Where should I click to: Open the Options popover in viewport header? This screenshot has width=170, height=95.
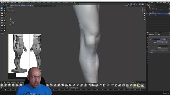click(143, 6)
